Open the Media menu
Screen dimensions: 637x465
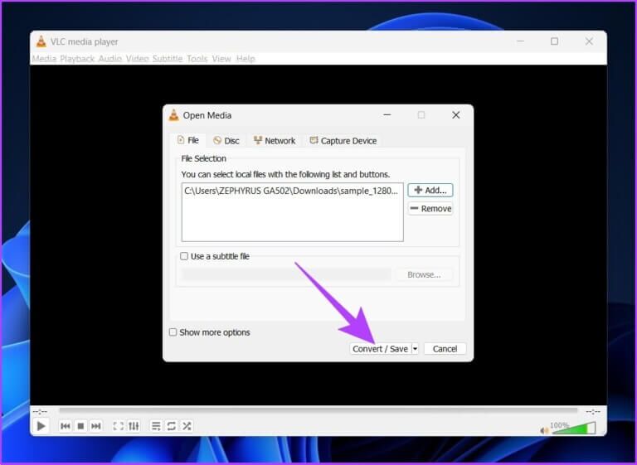click(44, 59)
